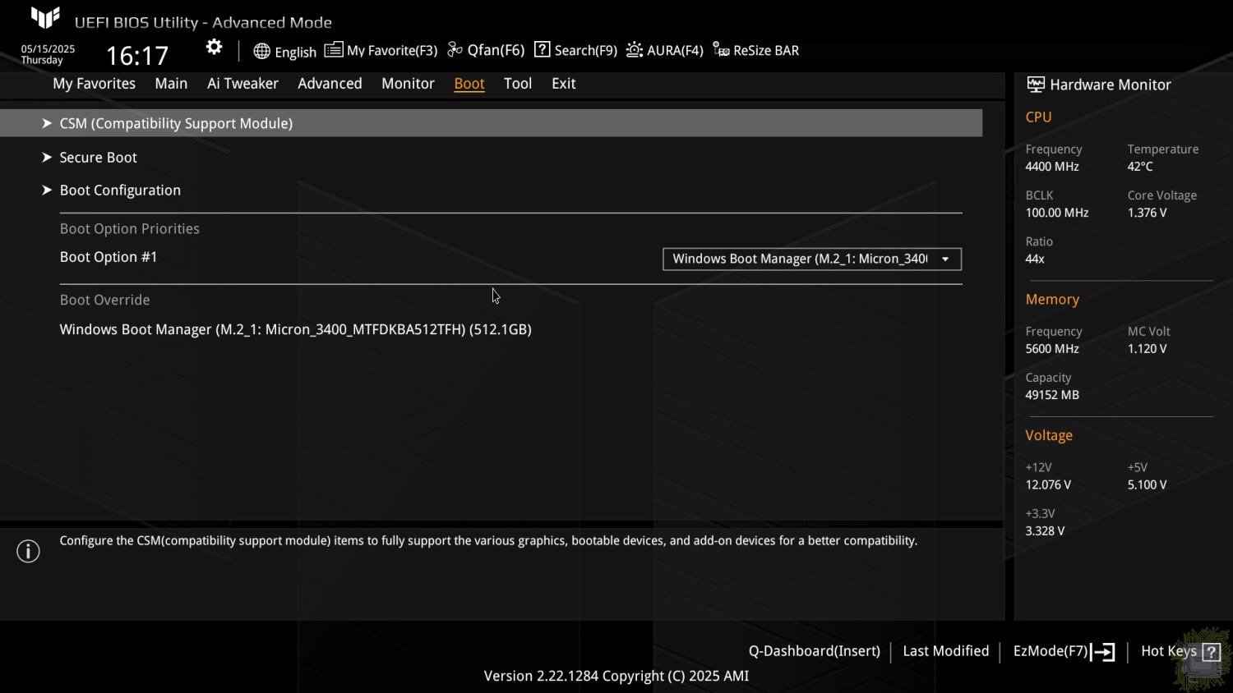Click the globe language icon

(x=261, y=51)
